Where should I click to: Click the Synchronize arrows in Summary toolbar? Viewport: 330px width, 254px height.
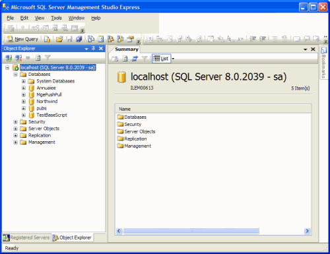(135, 59)
